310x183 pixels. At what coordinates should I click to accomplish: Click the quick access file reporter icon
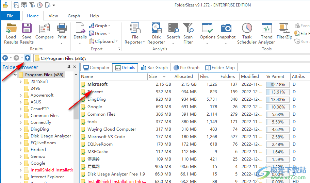click(x=16, y=5)
